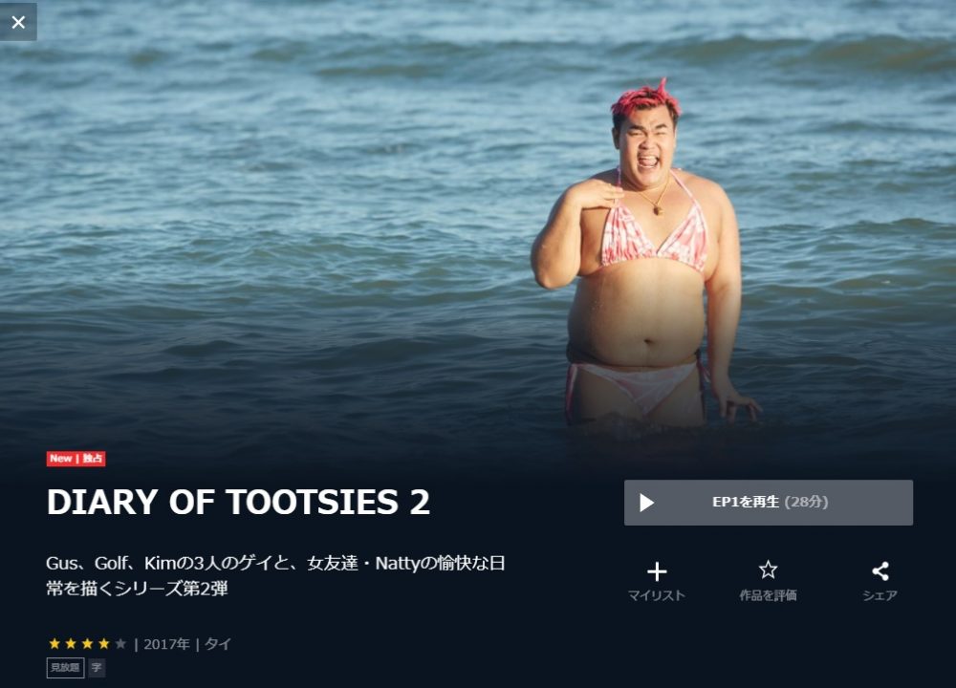Click the マイリスト label
The height and width of the screenshot is (688, 956).
(657, 595)
